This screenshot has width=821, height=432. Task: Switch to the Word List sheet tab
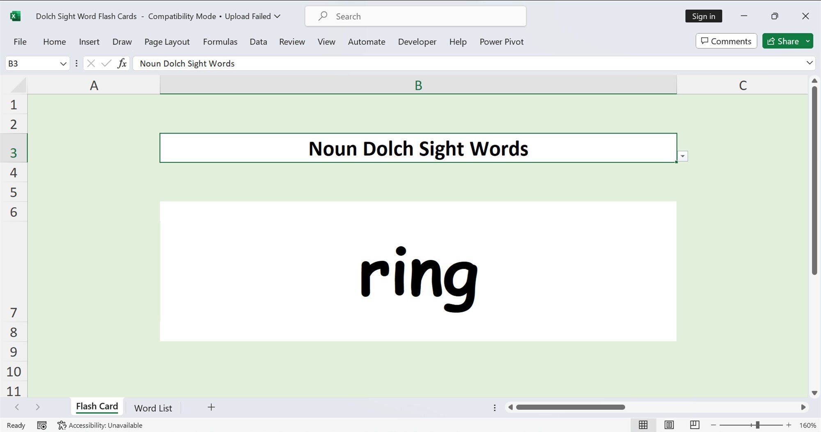[152, 407]
